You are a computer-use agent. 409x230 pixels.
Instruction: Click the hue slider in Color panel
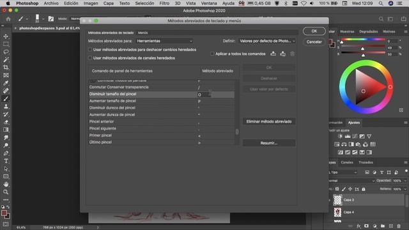click(363, 40)
